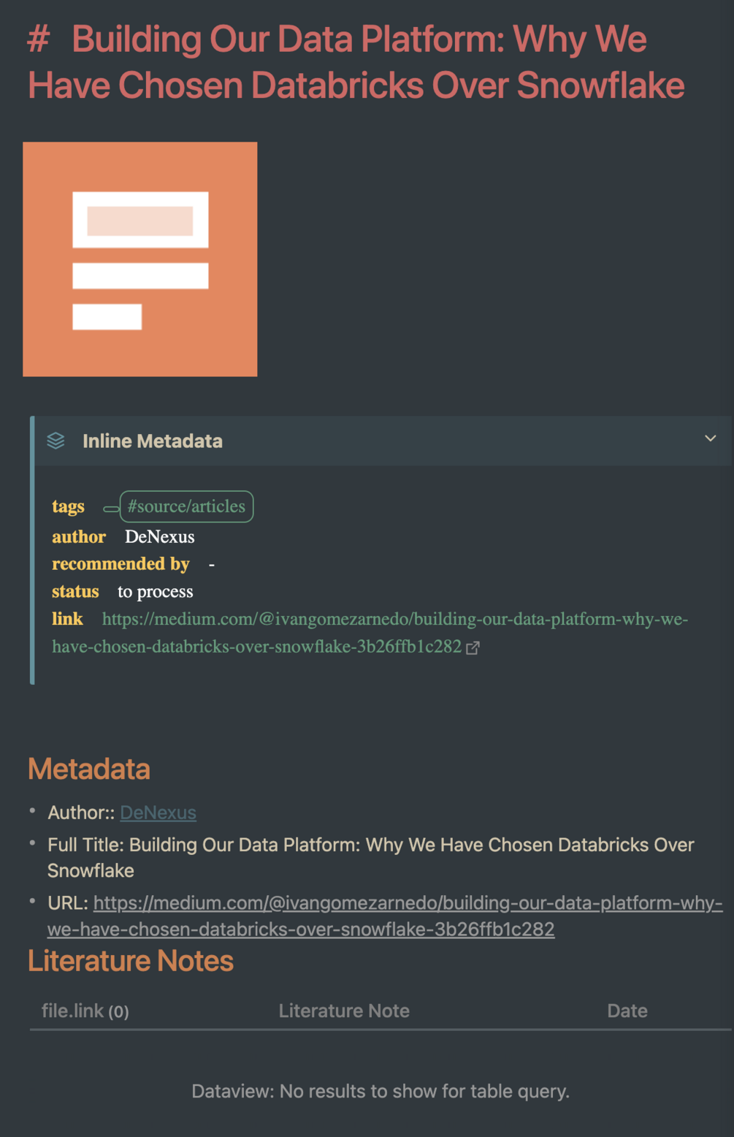Follow the DeNexus author link

coord(158,813)
